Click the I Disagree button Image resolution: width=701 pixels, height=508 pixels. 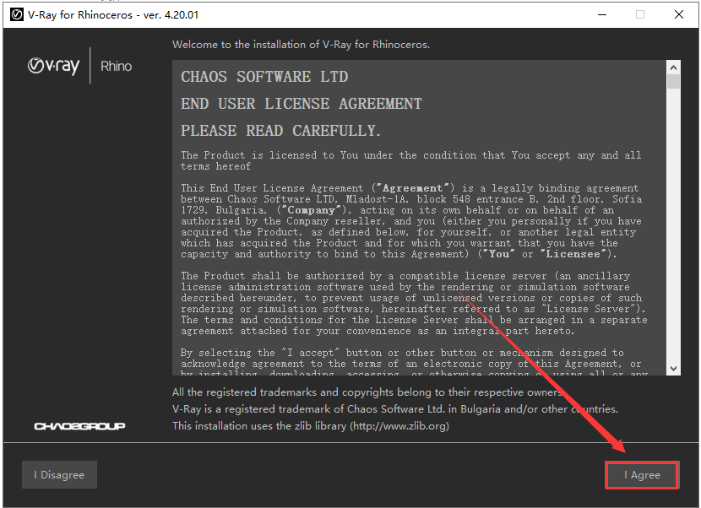[x=59, y=474]
